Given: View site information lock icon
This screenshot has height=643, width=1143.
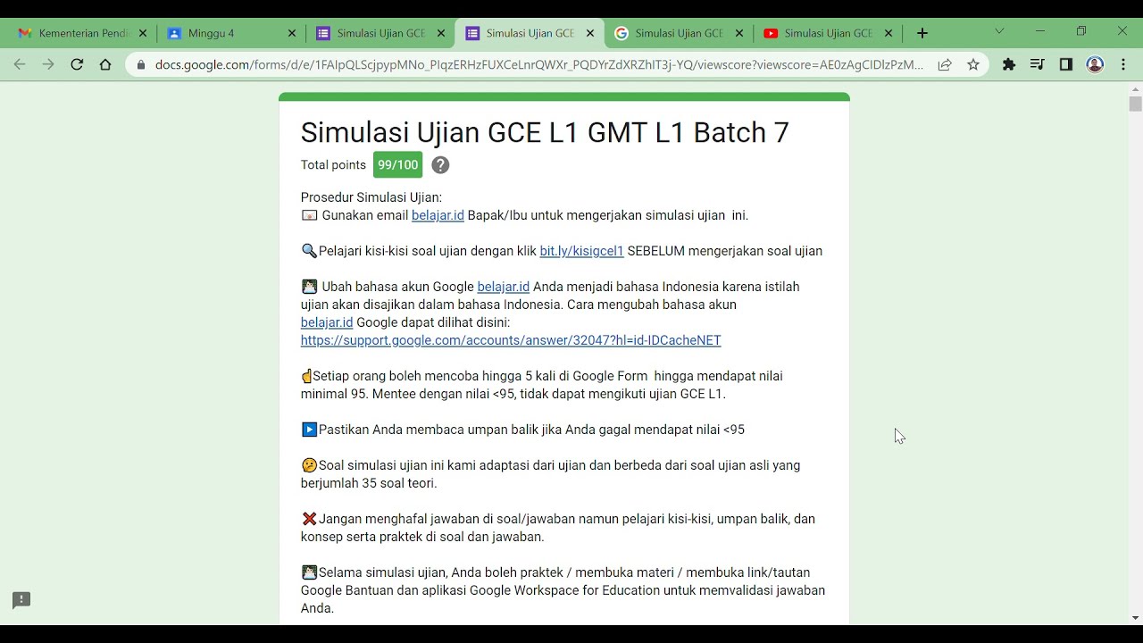Looking at the screenshot, I should pos(140,64).
